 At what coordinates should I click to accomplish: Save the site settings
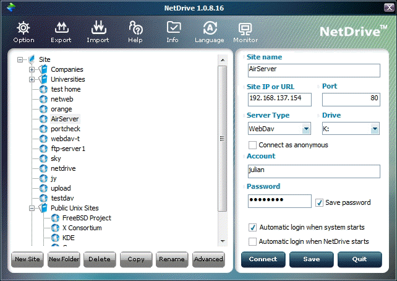(x=312, y=259)
